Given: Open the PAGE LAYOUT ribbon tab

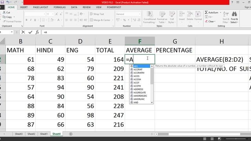Looking at the screenshot, I should (40, 7).
